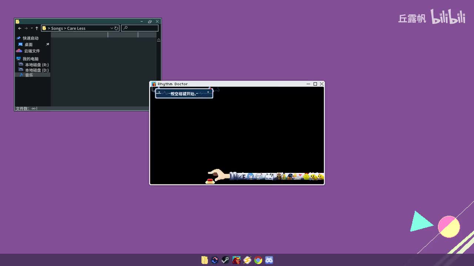This screenshot has height=266, width=474.
Task: Click the file explorer title bar folder icon
Action: tap(17, 21)
